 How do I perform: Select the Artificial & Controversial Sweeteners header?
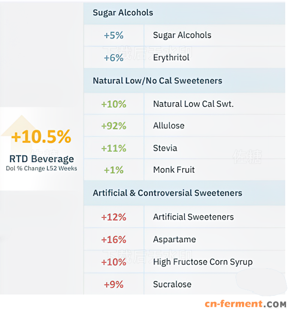pyautogui.click(x=167, y=193)
